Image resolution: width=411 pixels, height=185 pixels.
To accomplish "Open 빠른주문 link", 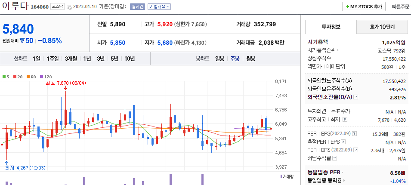I will [x=401, y=7].
